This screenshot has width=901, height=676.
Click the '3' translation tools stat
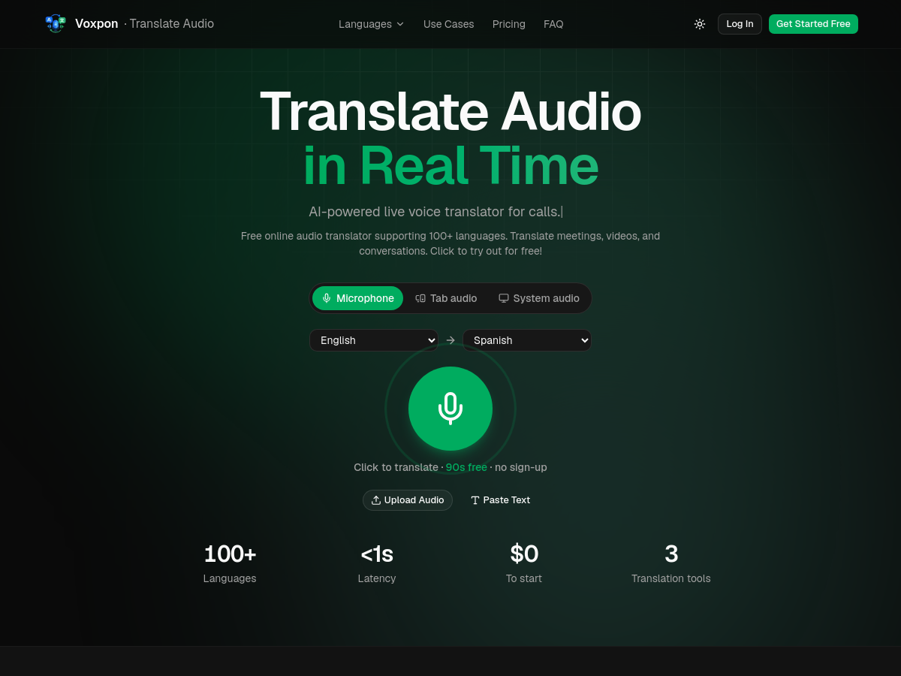click(x=671, y=554)
